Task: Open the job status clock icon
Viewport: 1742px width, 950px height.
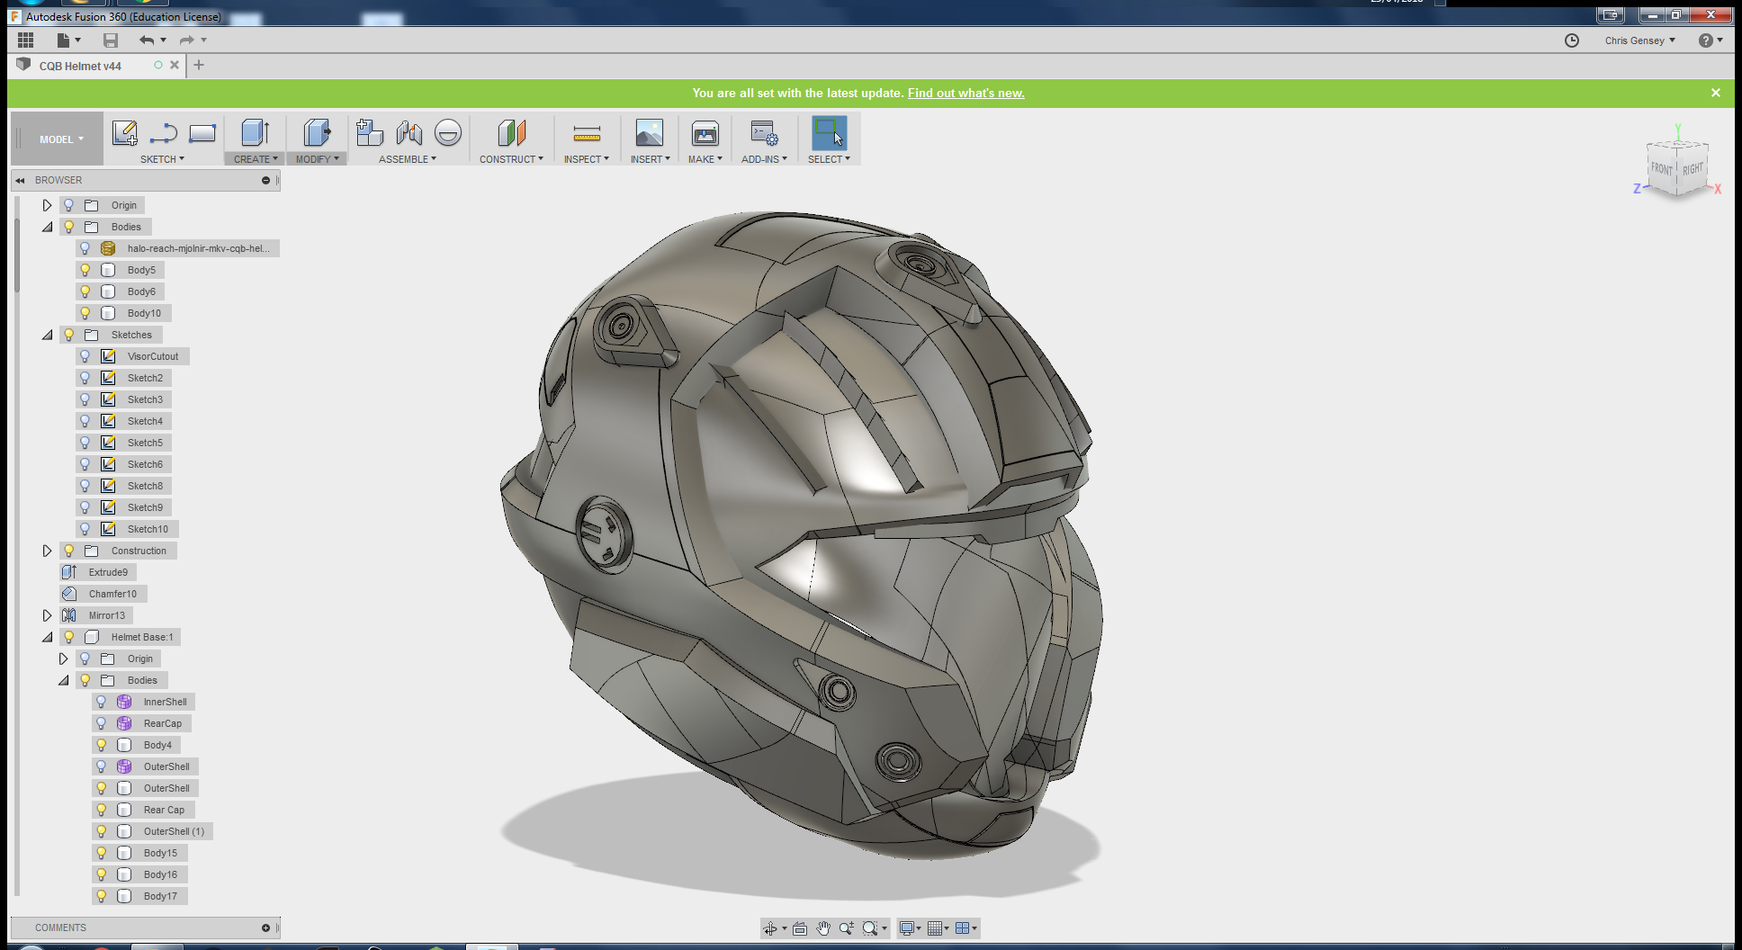Action: tap(1571, 40)
